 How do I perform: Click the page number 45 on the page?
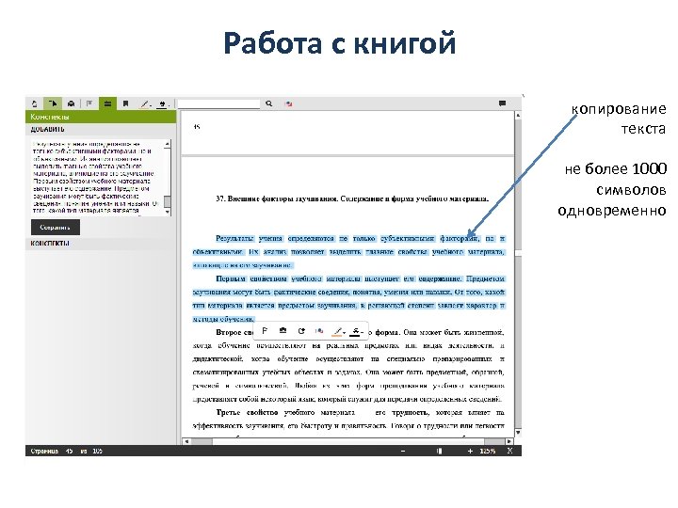[x=197, y=127]
